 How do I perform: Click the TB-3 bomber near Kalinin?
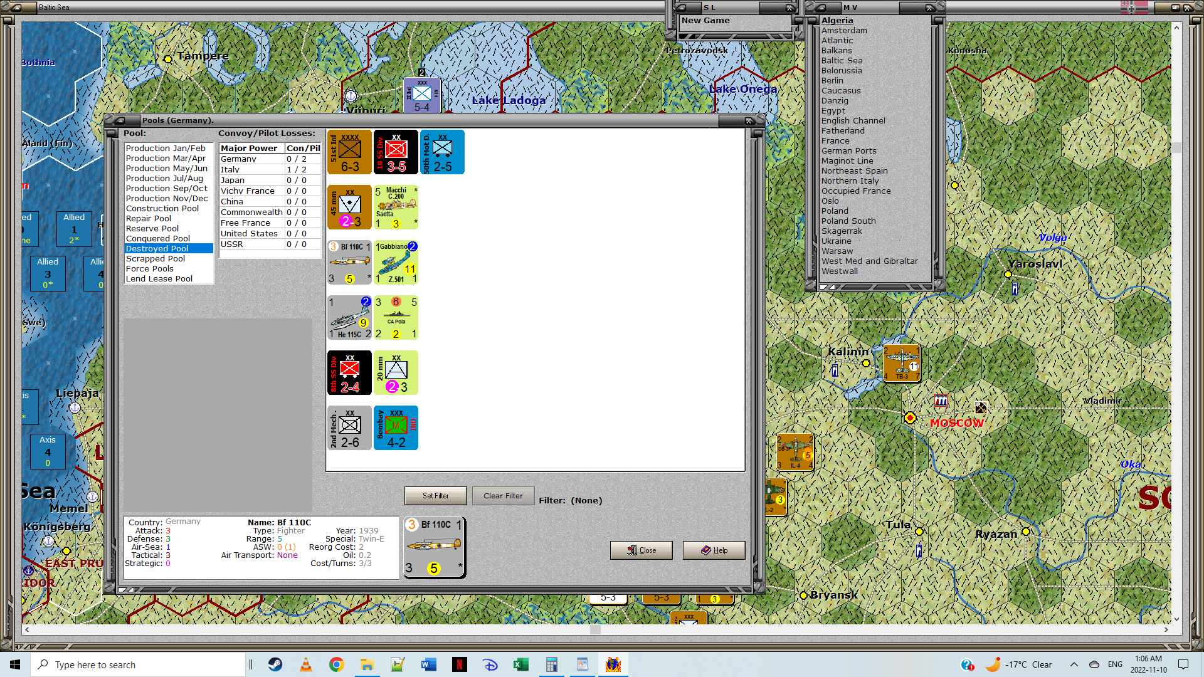[901, 363]
